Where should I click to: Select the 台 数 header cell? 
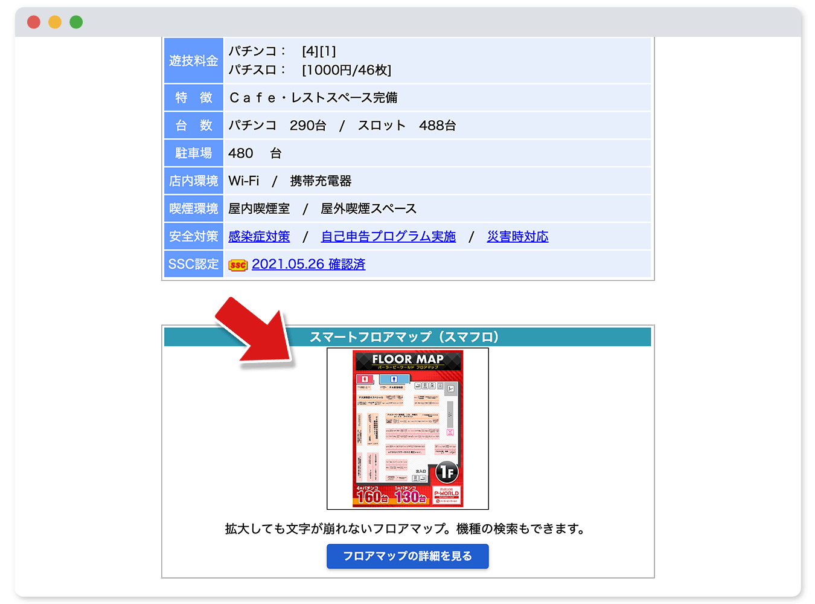194,126
